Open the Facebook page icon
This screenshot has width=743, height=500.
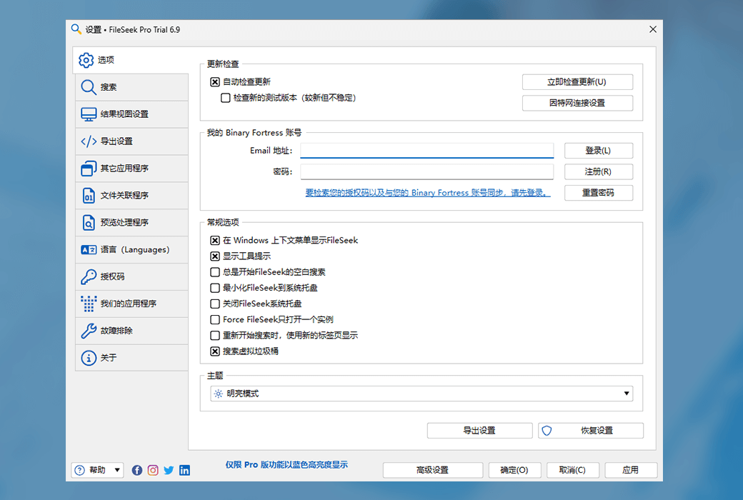coord(137,470)
